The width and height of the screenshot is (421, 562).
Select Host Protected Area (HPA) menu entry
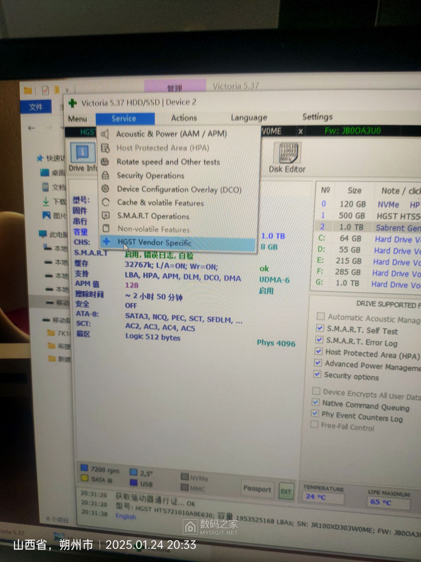[163, 148]
